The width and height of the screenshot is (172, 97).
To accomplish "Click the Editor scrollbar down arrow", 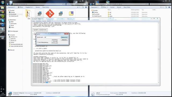I will pyautogui.click(x=159, y=82).
